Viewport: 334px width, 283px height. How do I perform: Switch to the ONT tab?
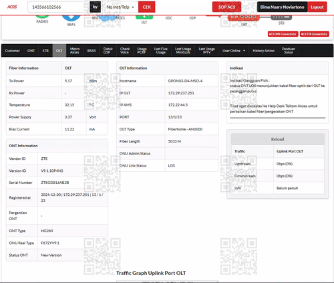(x=31, y=51)
